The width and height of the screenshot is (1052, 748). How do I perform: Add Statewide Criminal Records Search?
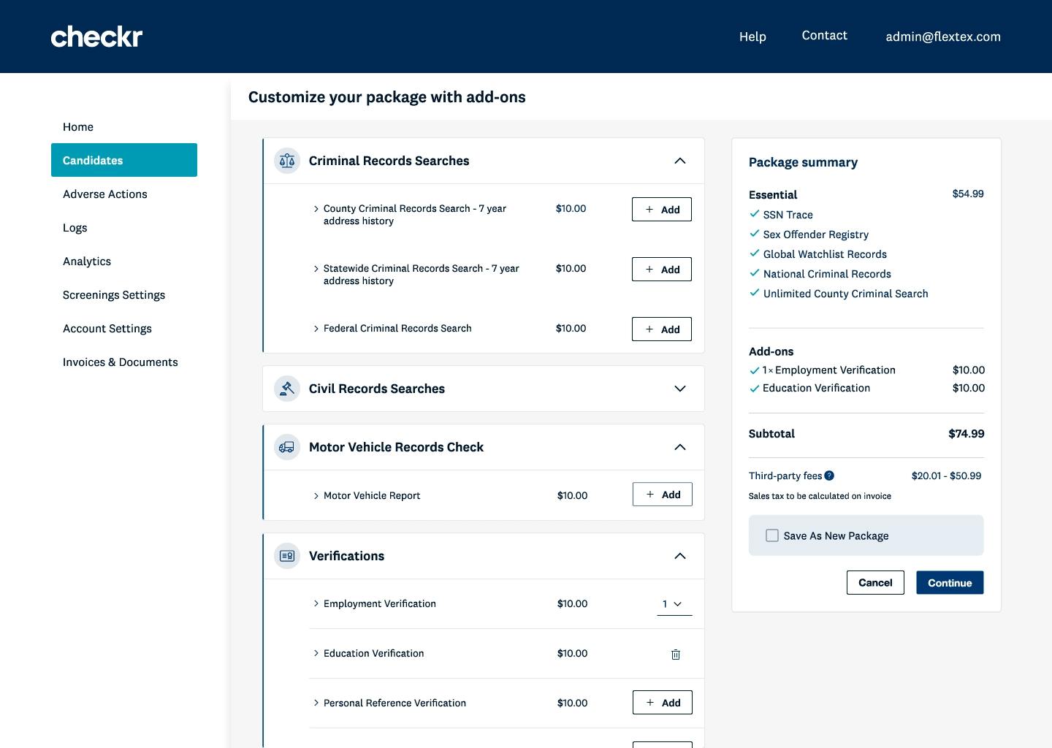coord(662,270)
